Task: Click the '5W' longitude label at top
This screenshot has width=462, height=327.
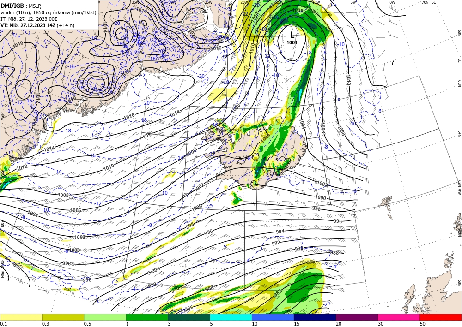Action: click(x=353, y=2)
